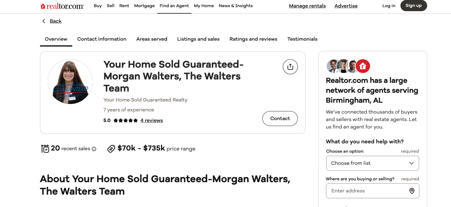Click the Sign up button
451x207 pixels.
(x=413, y=6)
